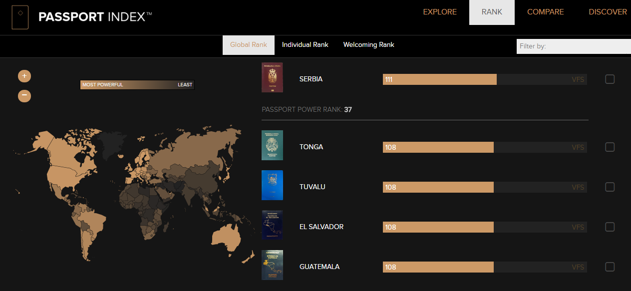
Task: Click the SERBIA country name
Action: point(311,79)
